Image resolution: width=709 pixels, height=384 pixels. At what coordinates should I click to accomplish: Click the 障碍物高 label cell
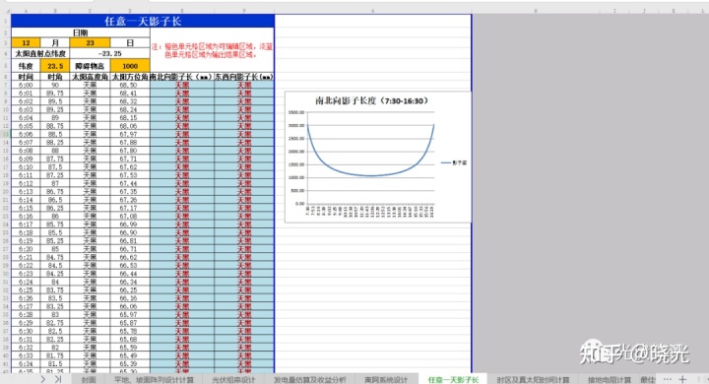(x=90, y=66)
